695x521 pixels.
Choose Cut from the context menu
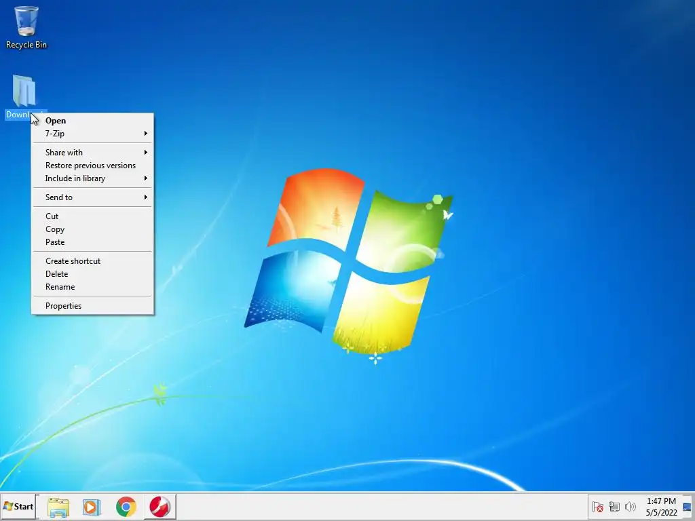[92, 216]
